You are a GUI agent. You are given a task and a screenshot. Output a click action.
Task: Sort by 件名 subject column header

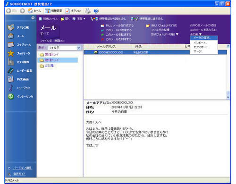click(x=138, y=47)
